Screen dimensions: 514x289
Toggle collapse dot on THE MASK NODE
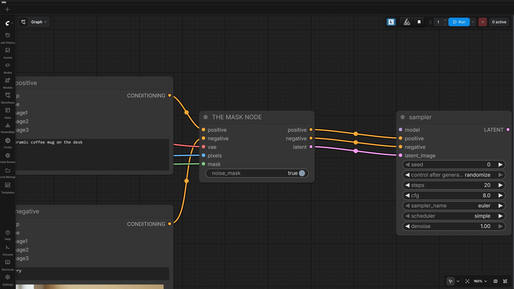(206, 117)
